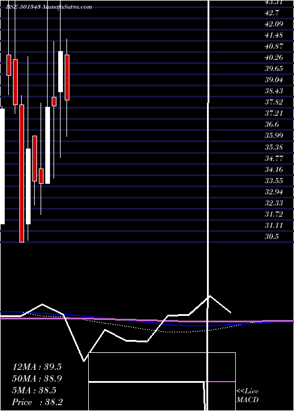Click the tall red candle reaching down to 30.5
294x411 pixels.
point(22,173)
